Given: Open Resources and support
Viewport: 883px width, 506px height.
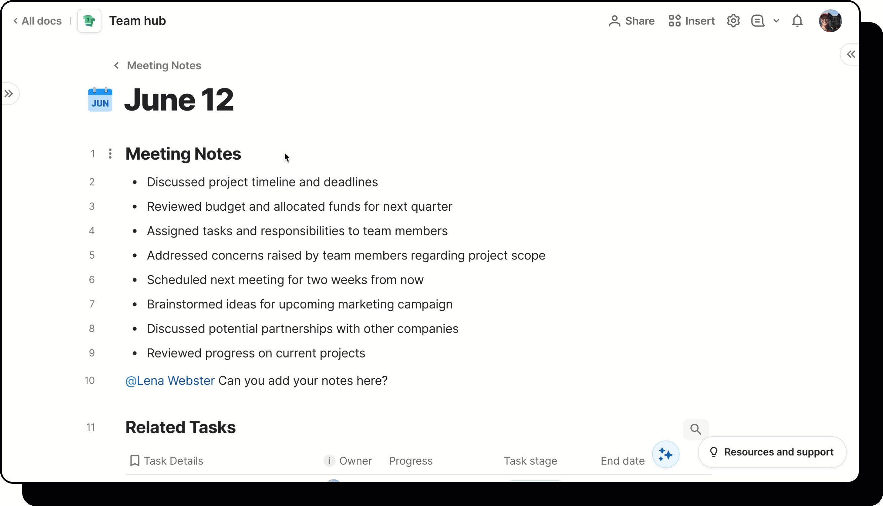Looking at the screenshot, I should (772, 452).
